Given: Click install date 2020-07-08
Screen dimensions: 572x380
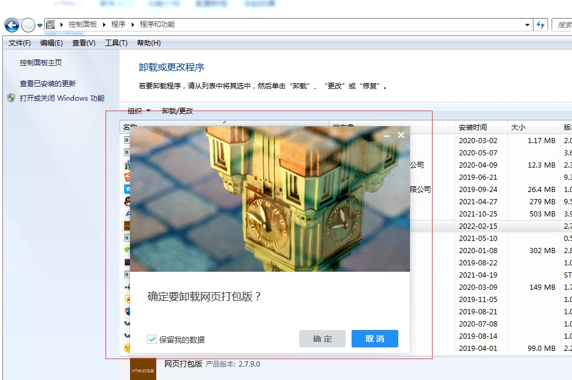Looking at the screenshot, I should coord(478,324).
